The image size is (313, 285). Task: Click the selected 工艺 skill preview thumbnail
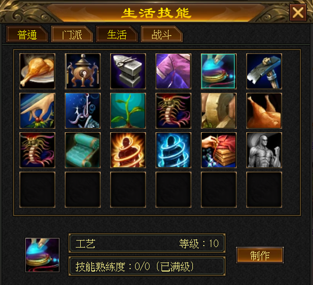tap(42, 255)
